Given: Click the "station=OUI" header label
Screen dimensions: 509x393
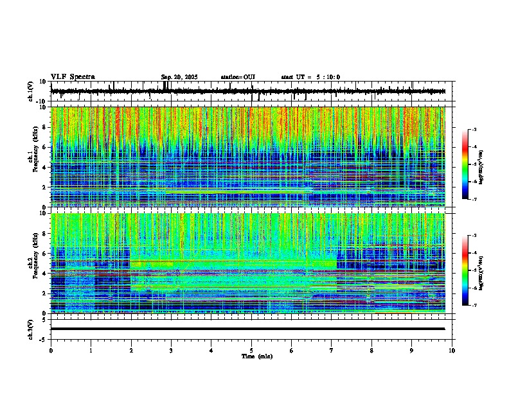Looking at the screenshot, I should click(238, 77).
